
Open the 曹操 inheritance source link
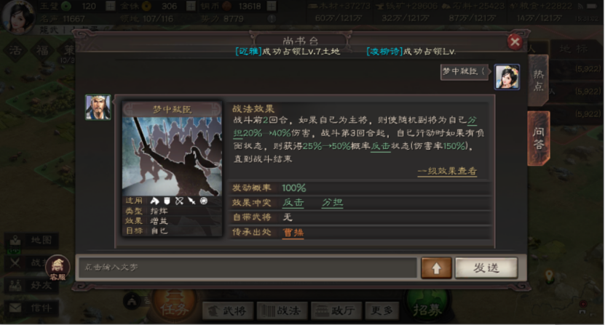[293, 233]
